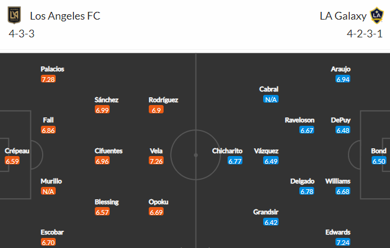Click Vela's 7.26 rating badge
Screen dimensions: 390x248
(x=156, y=161)
